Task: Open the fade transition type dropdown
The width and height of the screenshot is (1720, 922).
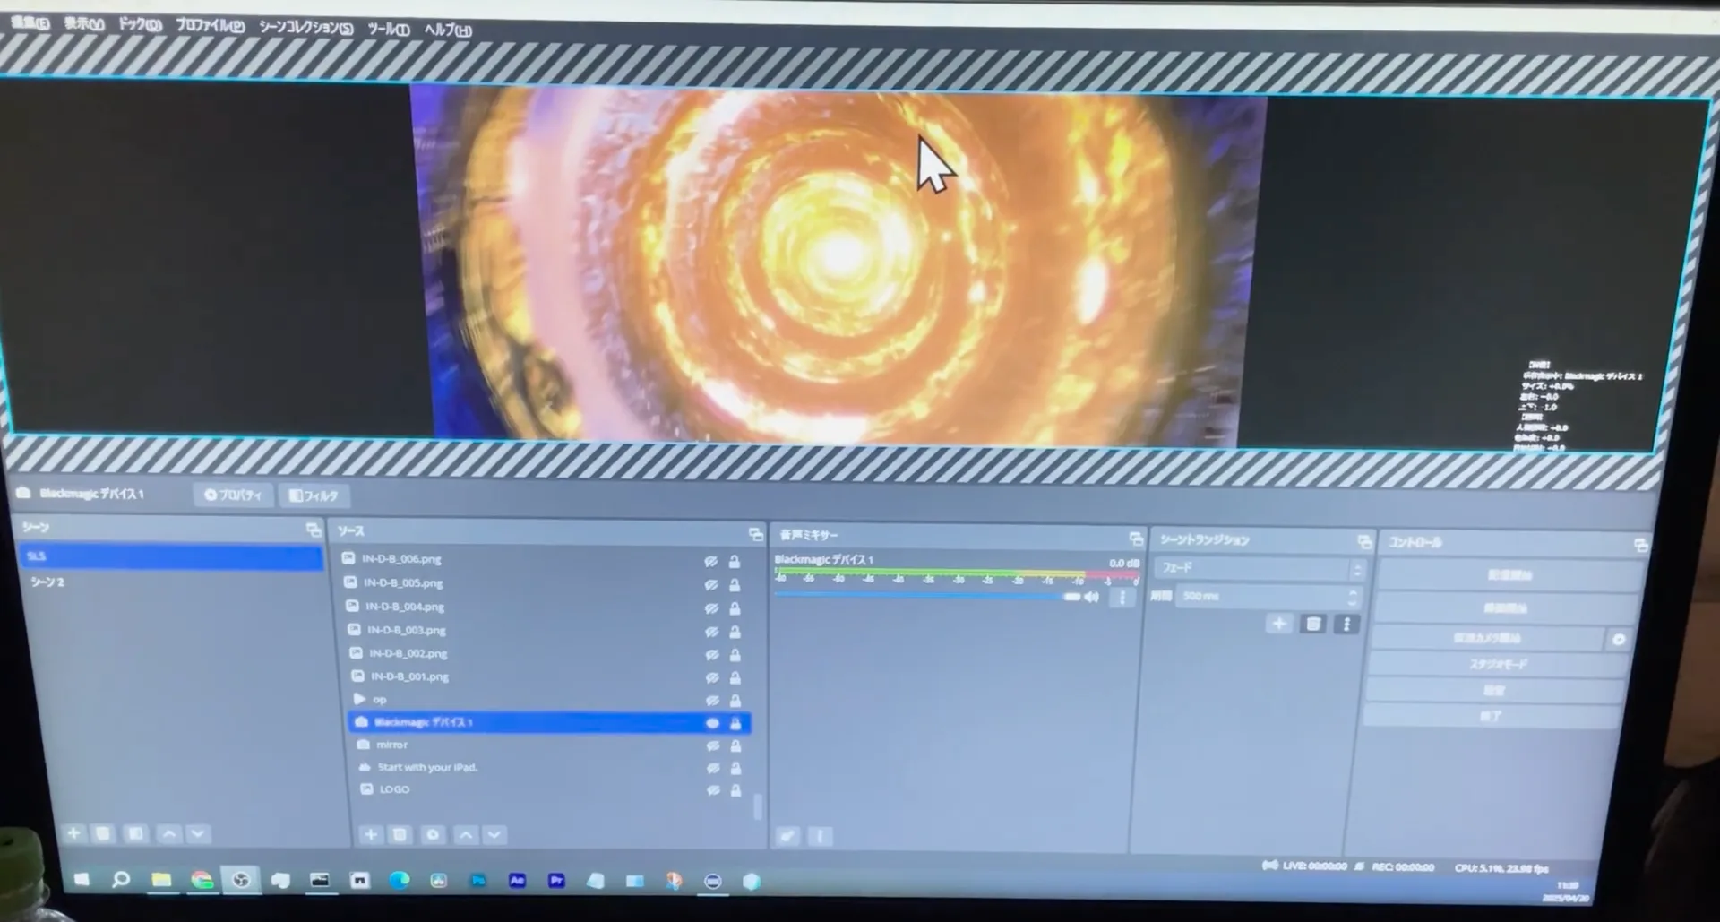Action: tap(1260, 568)
